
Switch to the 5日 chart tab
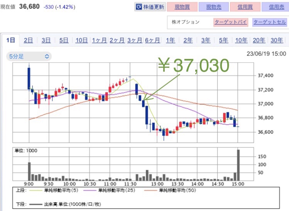click(x=64, y=40)
